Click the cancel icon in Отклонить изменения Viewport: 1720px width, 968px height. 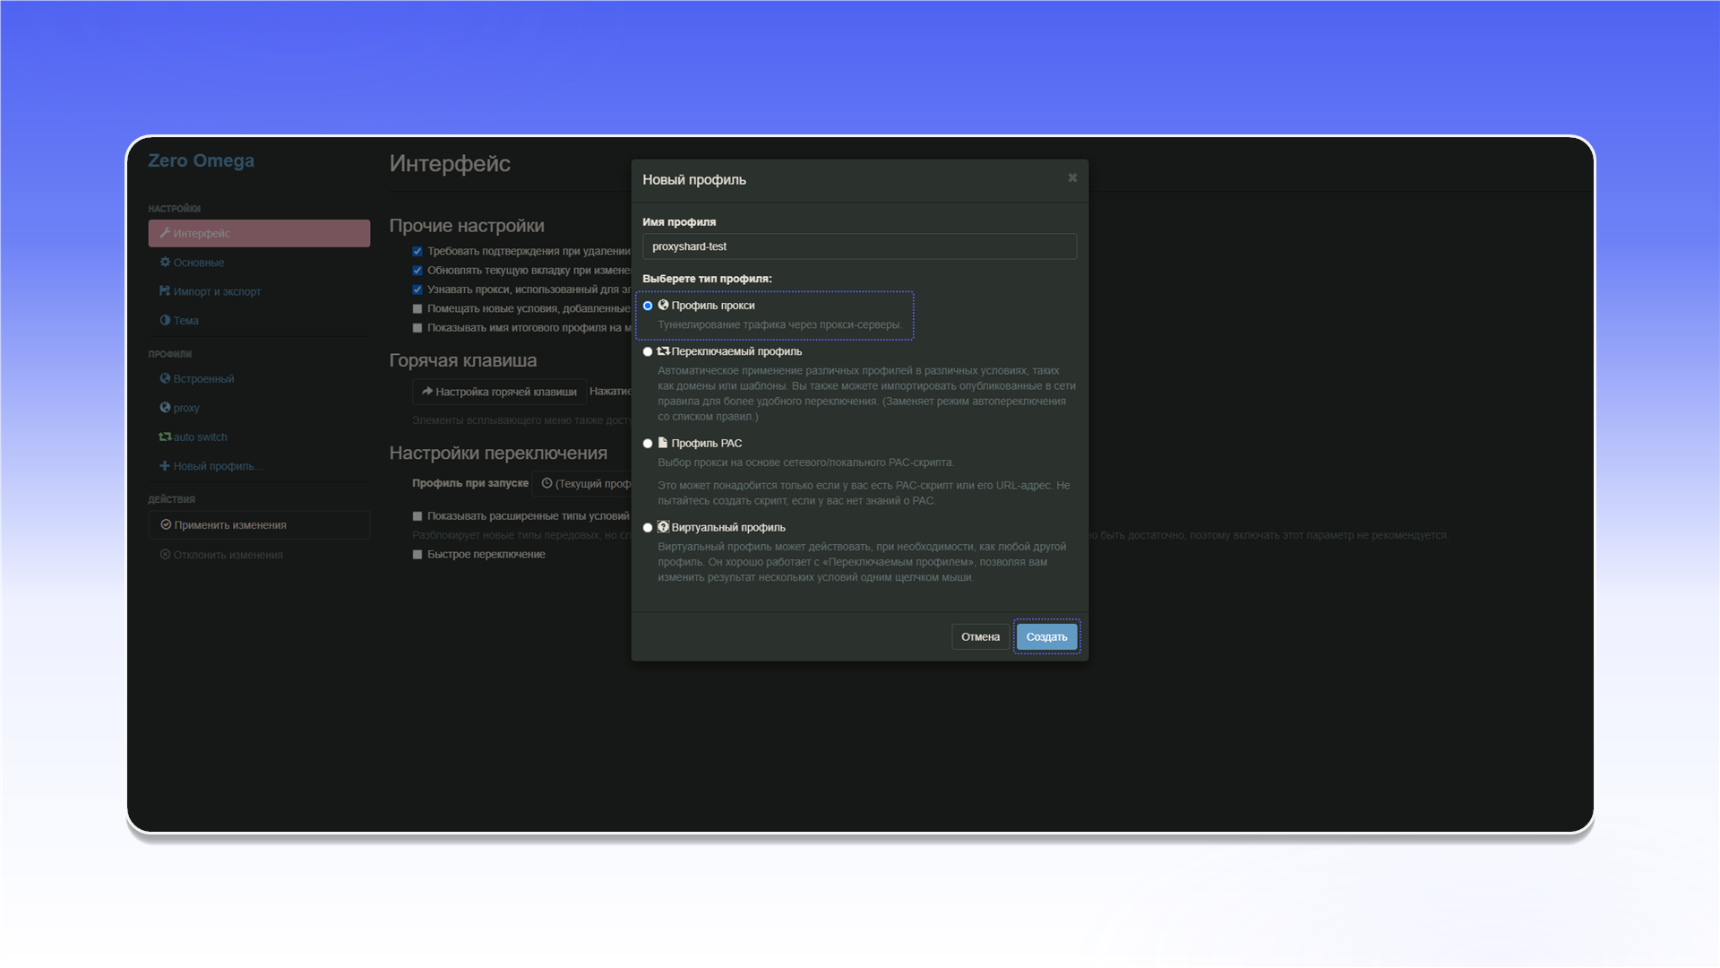tap(165, 555)
